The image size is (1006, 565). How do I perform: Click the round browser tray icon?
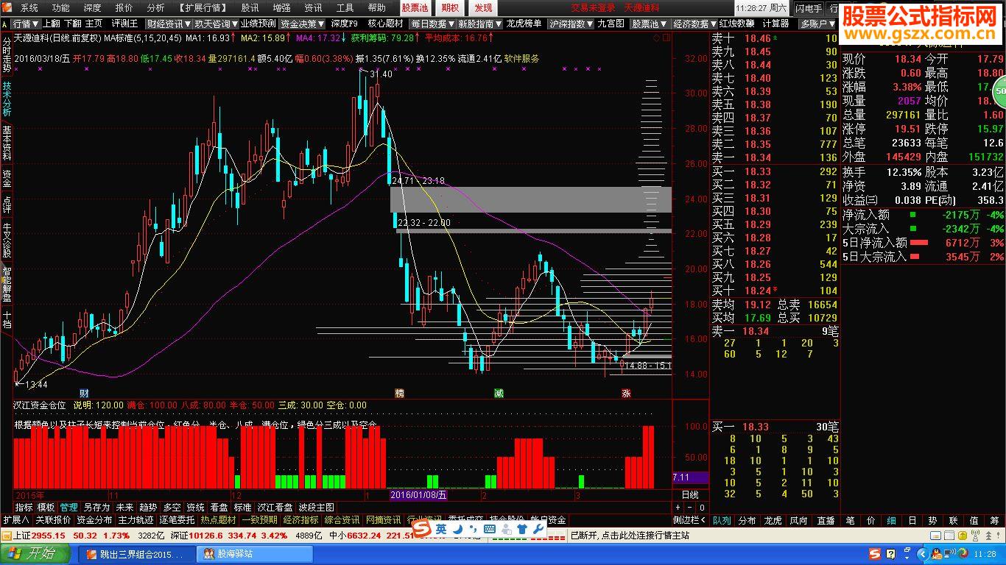click(963, 554)
